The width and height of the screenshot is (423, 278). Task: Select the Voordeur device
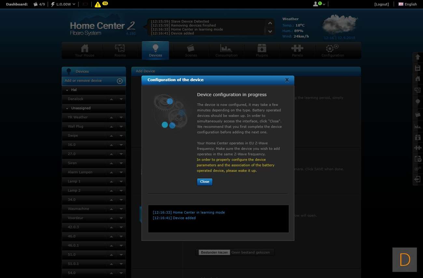point(76,218)
